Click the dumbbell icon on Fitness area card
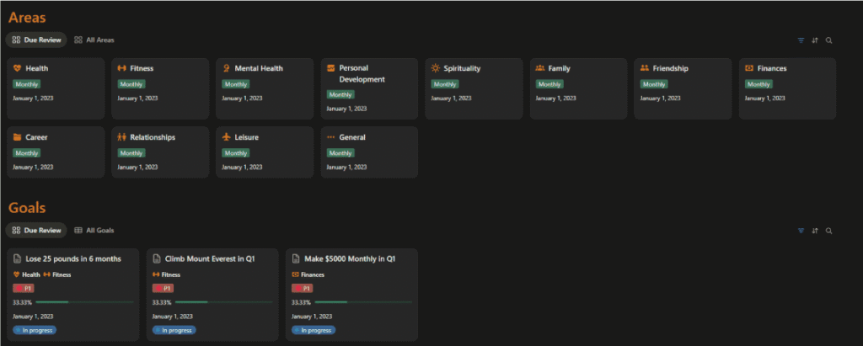The height and width of the screenshot is (346, 863). pyautogui.click(x=121, y=68)
